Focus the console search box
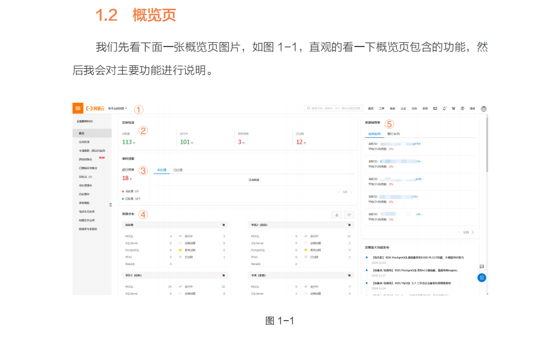 tap(333, 108)
